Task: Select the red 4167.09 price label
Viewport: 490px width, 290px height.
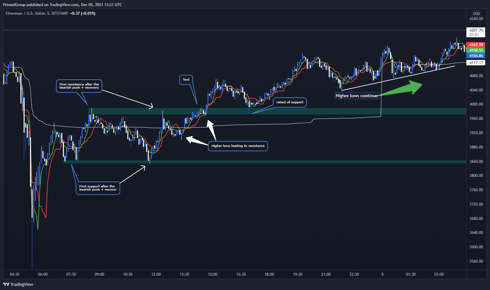Action: click(x=476, y=45)
